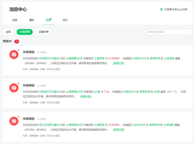
Task: Click the first alert's red 环境预警 icon
Action: click(x=14, y=54)
